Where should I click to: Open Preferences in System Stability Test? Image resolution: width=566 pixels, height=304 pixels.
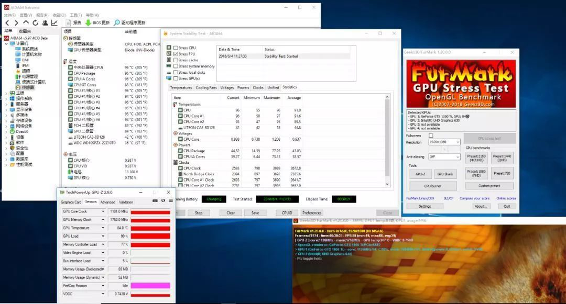[x=312, y=213]
